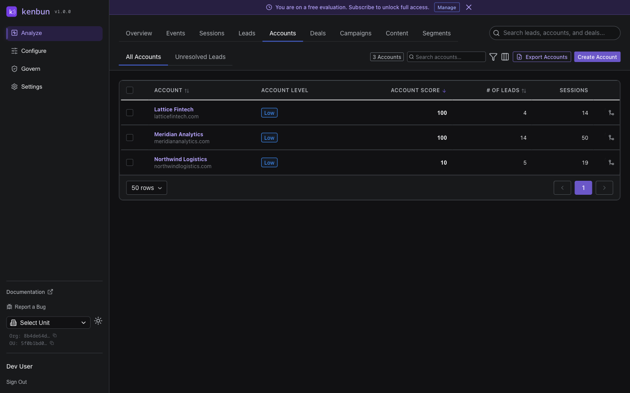Switch to the Overview tab
The image size is (630, 393).
pyautogui.click(x=139, y=33)
